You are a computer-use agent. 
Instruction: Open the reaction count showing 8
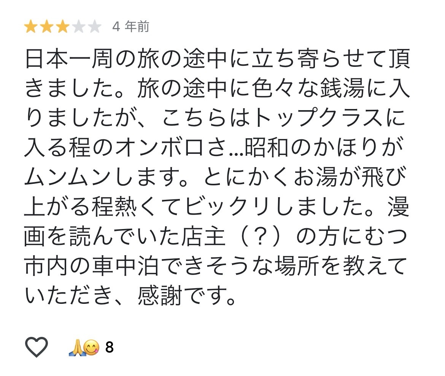[109, 347]
